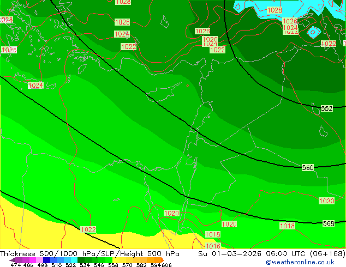Click the legend value 522
Viewport: 346px width, 267px height.
coord(70,265)
